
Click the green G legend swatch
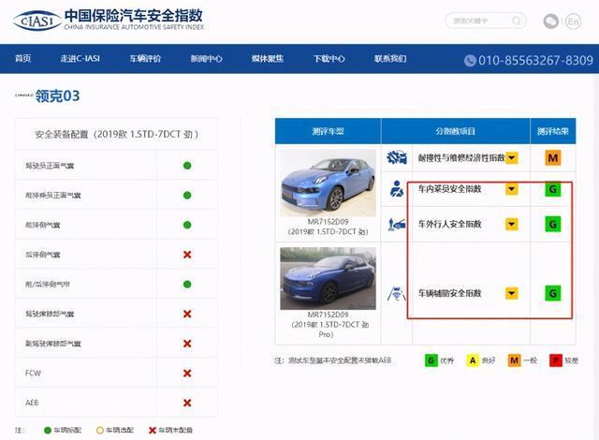pos(431,360)
